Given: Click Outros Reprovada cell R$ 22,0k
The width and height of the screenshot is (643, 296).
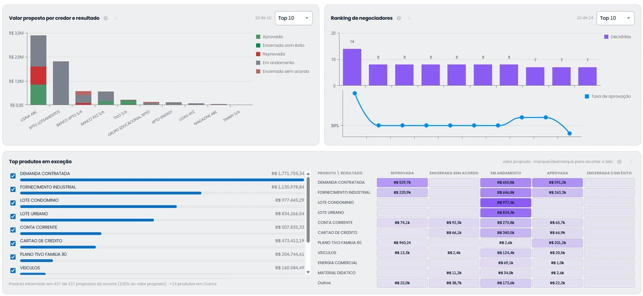Looking at the screenshot, I should coord(402,283).
